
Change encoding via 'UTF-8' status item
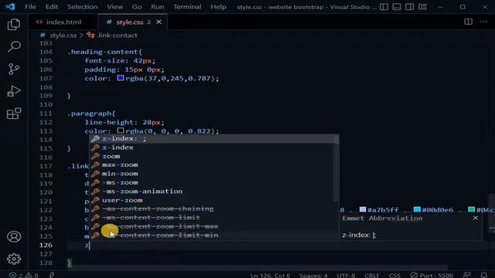point(346,275)
